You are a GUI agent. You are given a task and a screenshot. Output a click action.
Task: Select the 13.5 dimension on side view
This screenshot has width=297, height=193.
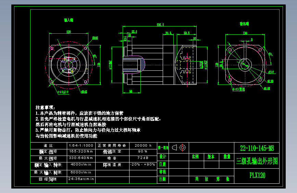coord(134,32)
